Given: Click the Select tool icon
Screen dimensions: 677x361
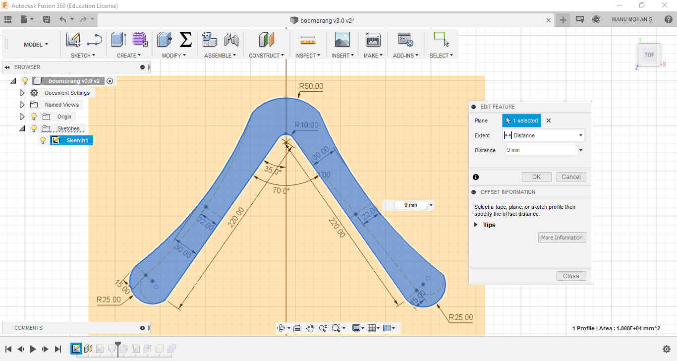Looking at the screenshot, I should coord(441,40).
